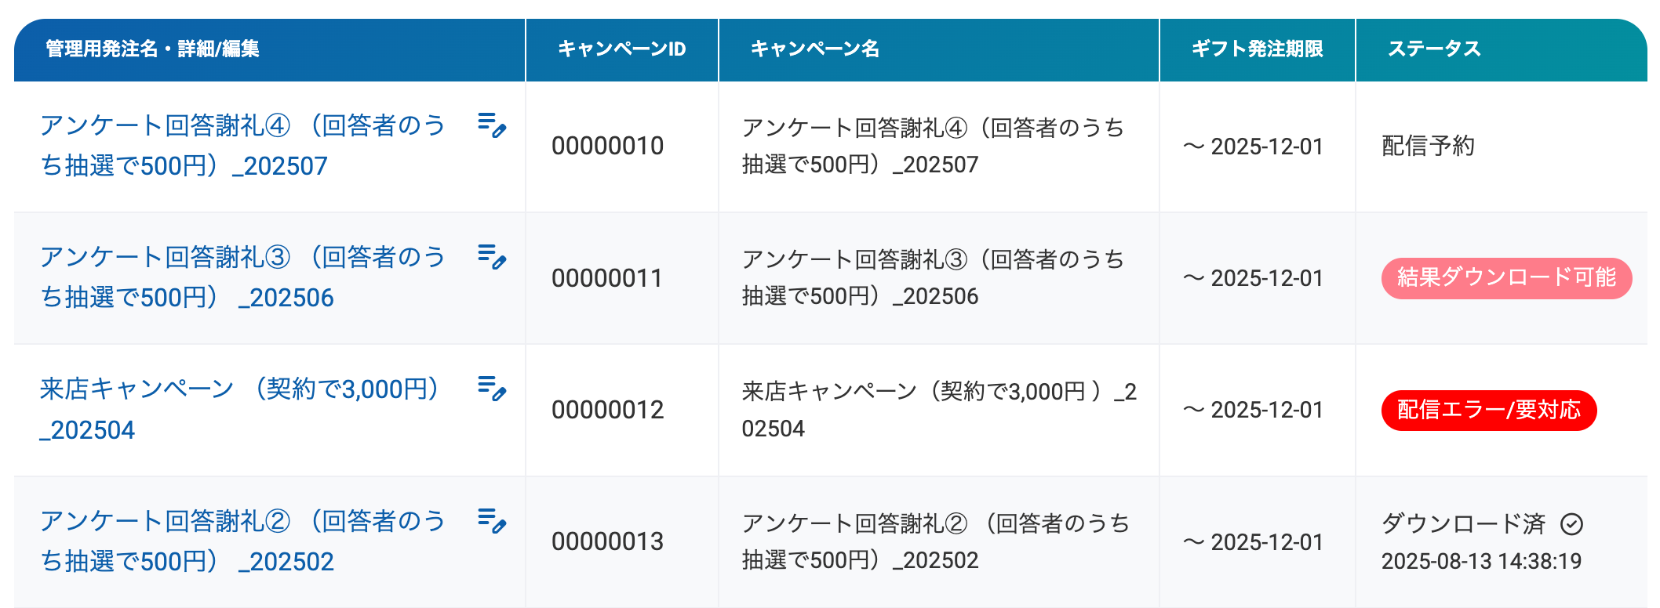Screen dimensions: 1660x608
Task: Click the 管理用発注名・詳細/編集 column header
Action: [152, 49]
